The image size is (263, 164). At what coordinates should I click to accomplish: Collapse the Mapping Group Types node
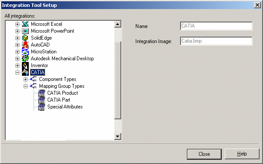click(25, 86)
